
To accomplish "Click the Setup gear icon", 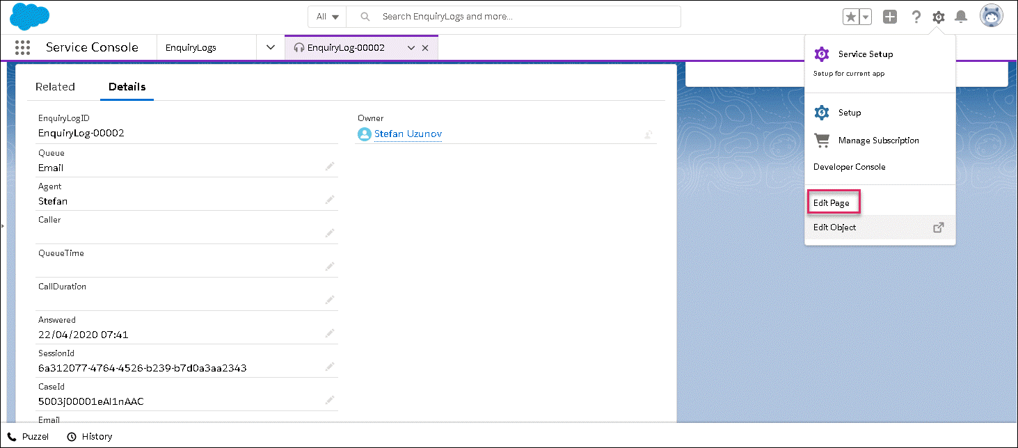I will tap(939, 17).
